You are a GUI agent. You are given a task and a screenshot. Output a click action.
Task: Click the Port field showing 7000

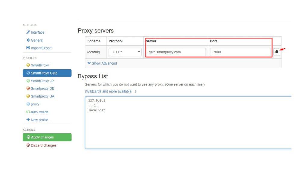click(240, 52)
